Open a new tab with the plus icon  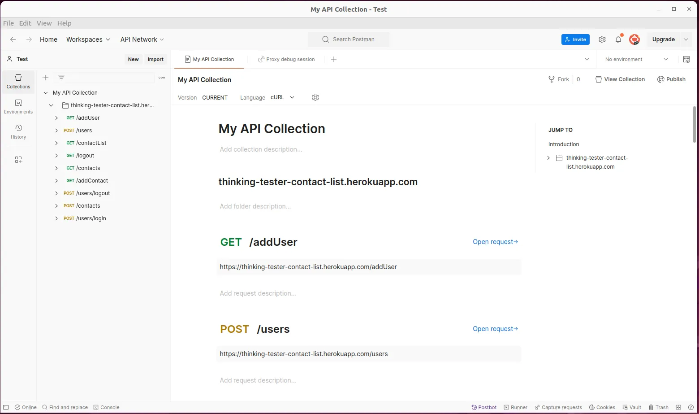334,59
